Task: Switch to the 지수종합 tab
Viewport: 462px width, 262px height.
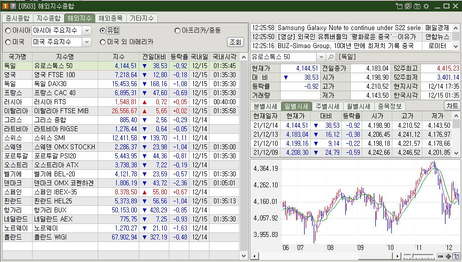Action: 49,18
